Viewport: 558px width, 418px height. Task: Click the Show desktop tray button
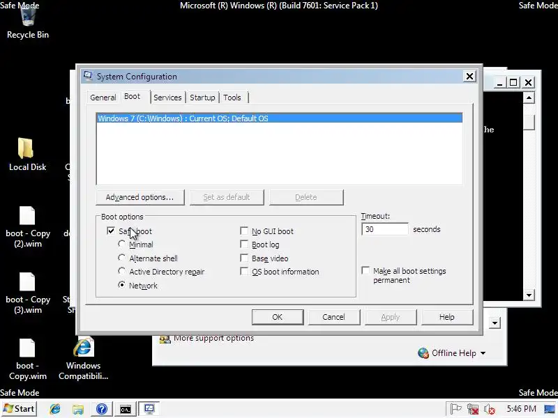[550, 409]
